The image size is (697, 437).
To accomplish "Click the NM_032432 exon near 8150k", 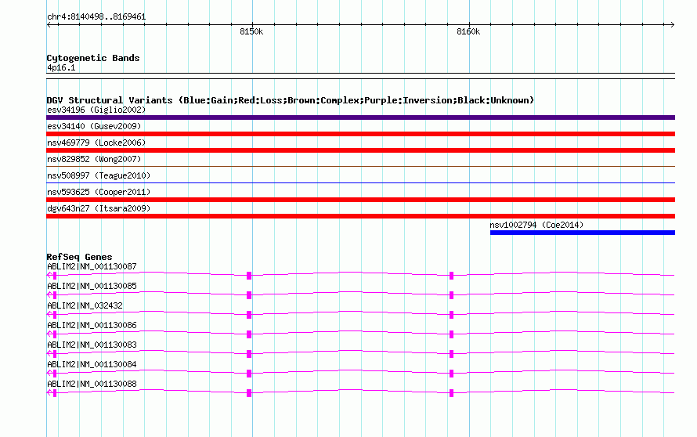I will pyautogui.click(x=249, y=315).
